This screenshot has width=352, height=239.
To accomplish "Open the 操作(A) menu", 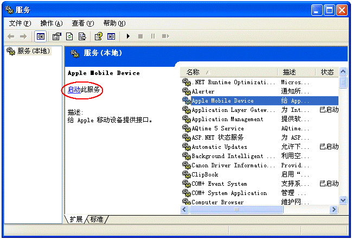I will coord(52,23).
